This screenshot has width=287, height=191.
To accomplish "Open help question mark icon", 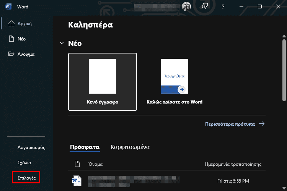I will 223,7.
